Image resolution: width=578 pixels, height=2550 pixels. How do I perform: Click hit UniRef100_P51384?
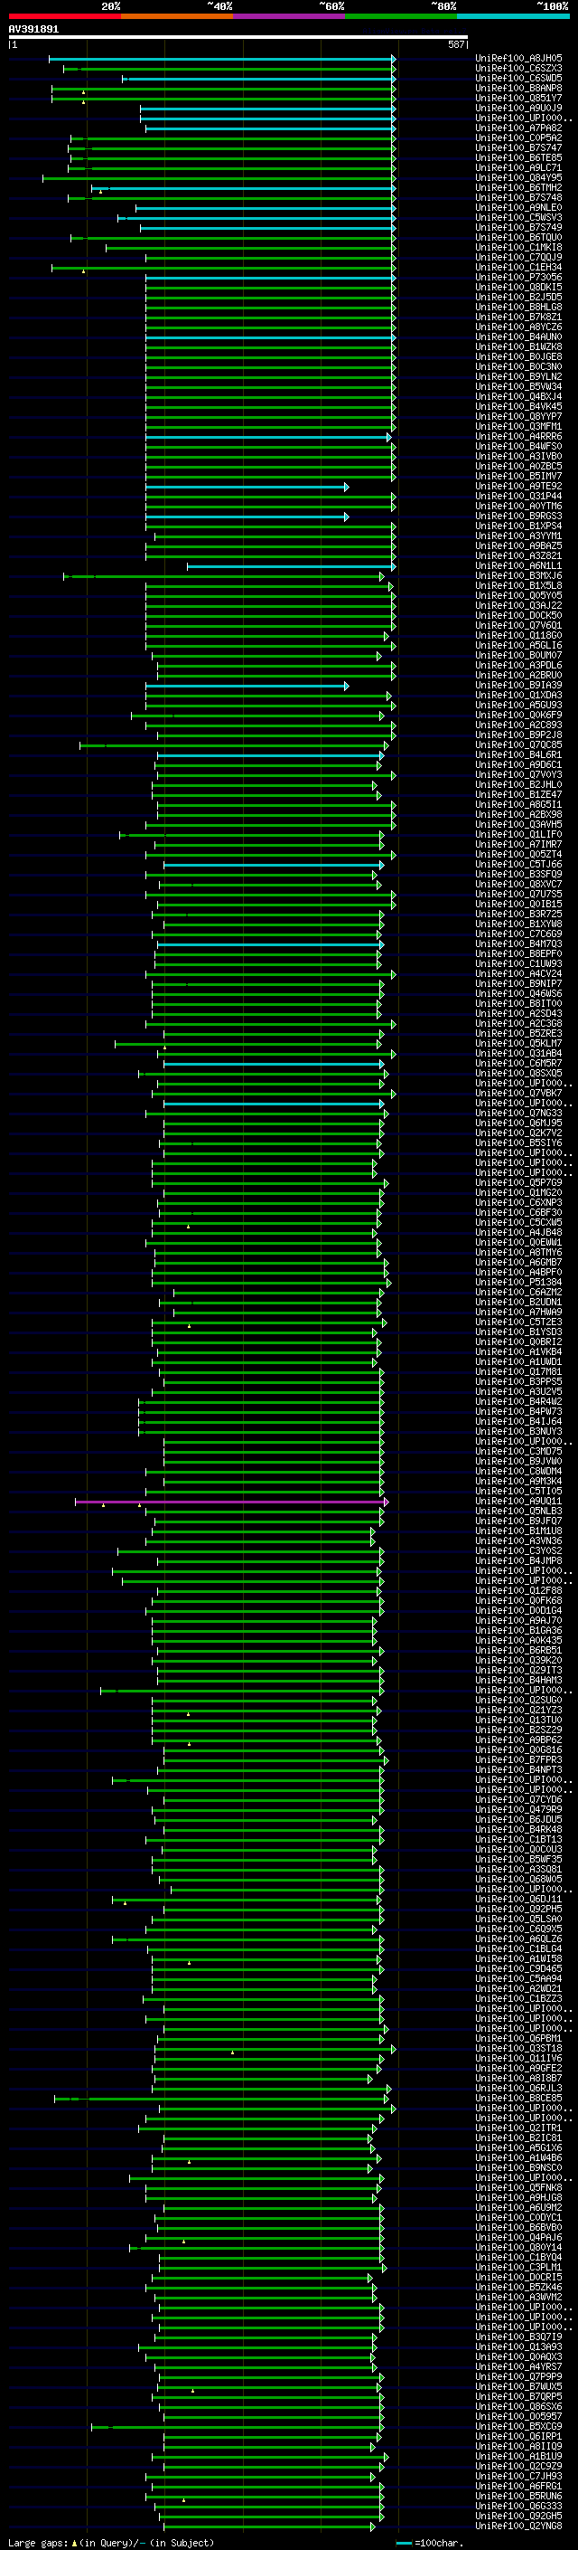[518, 1282]
